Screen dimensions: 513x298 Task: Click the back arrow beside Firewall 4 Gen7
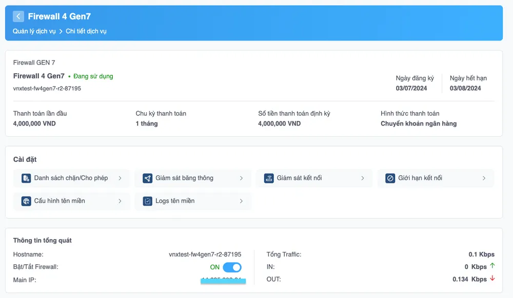pos(18,16)
